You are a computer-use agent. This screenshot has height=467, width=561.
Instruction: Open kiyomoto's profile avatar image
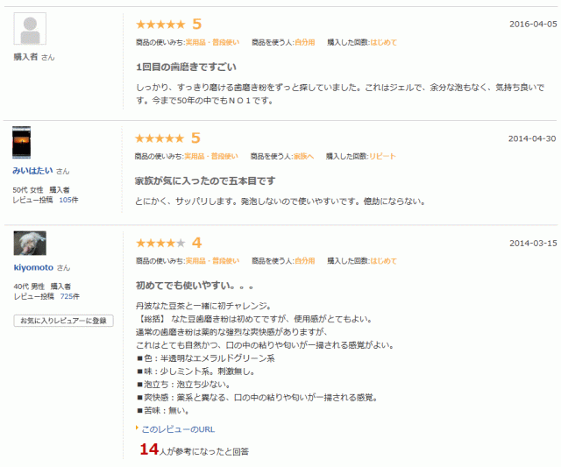pos(30,244)
